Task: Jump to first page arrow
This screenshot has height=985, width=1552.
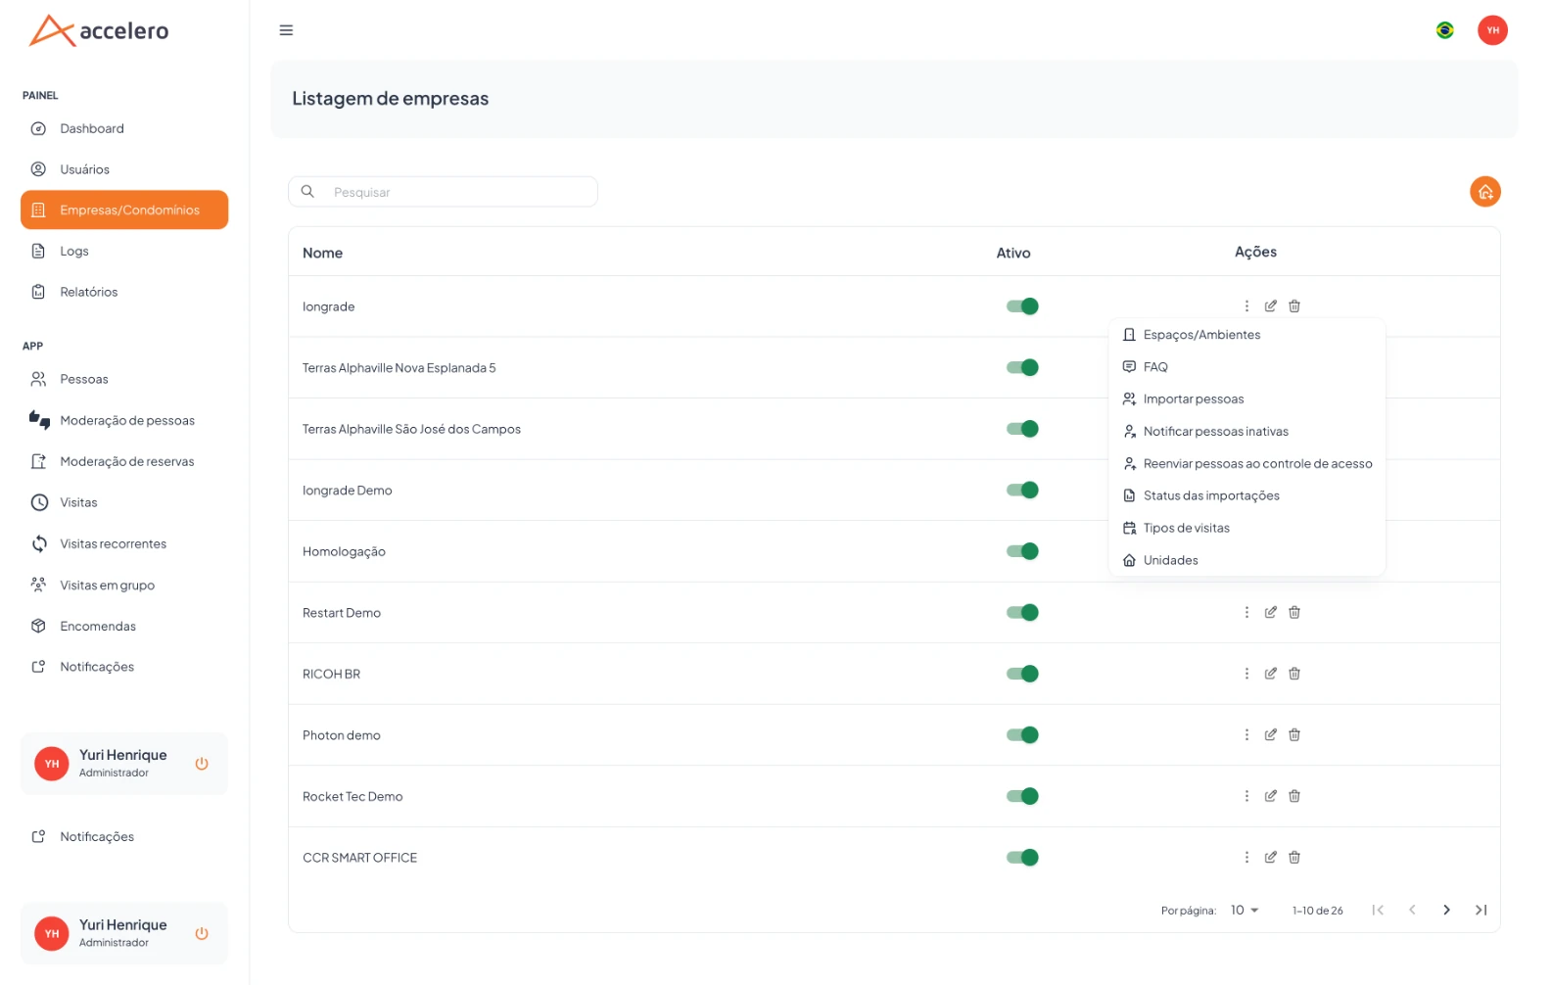Action: 1378,911
